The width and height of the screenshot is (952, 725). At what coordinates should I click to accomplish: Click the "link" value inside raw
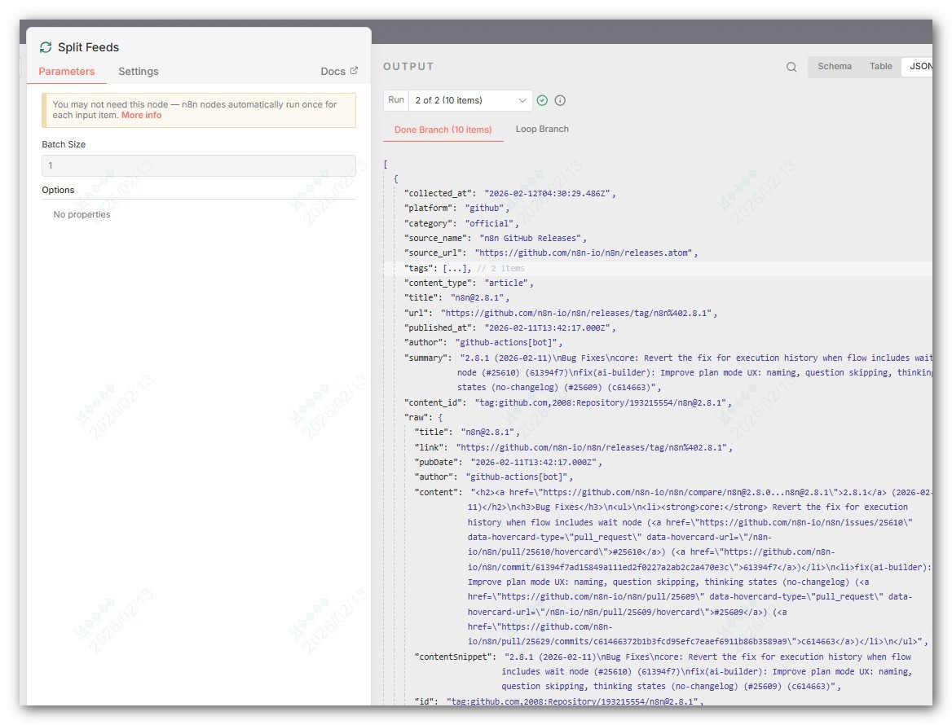coord(592,447)
